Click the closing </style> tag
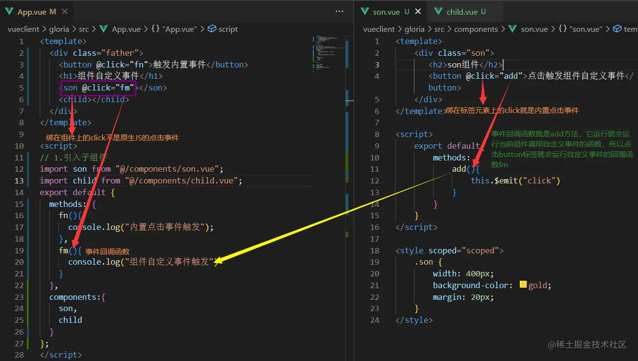This screenshot has width=638, height=361. pyautogui.click(x=414, y=320)
